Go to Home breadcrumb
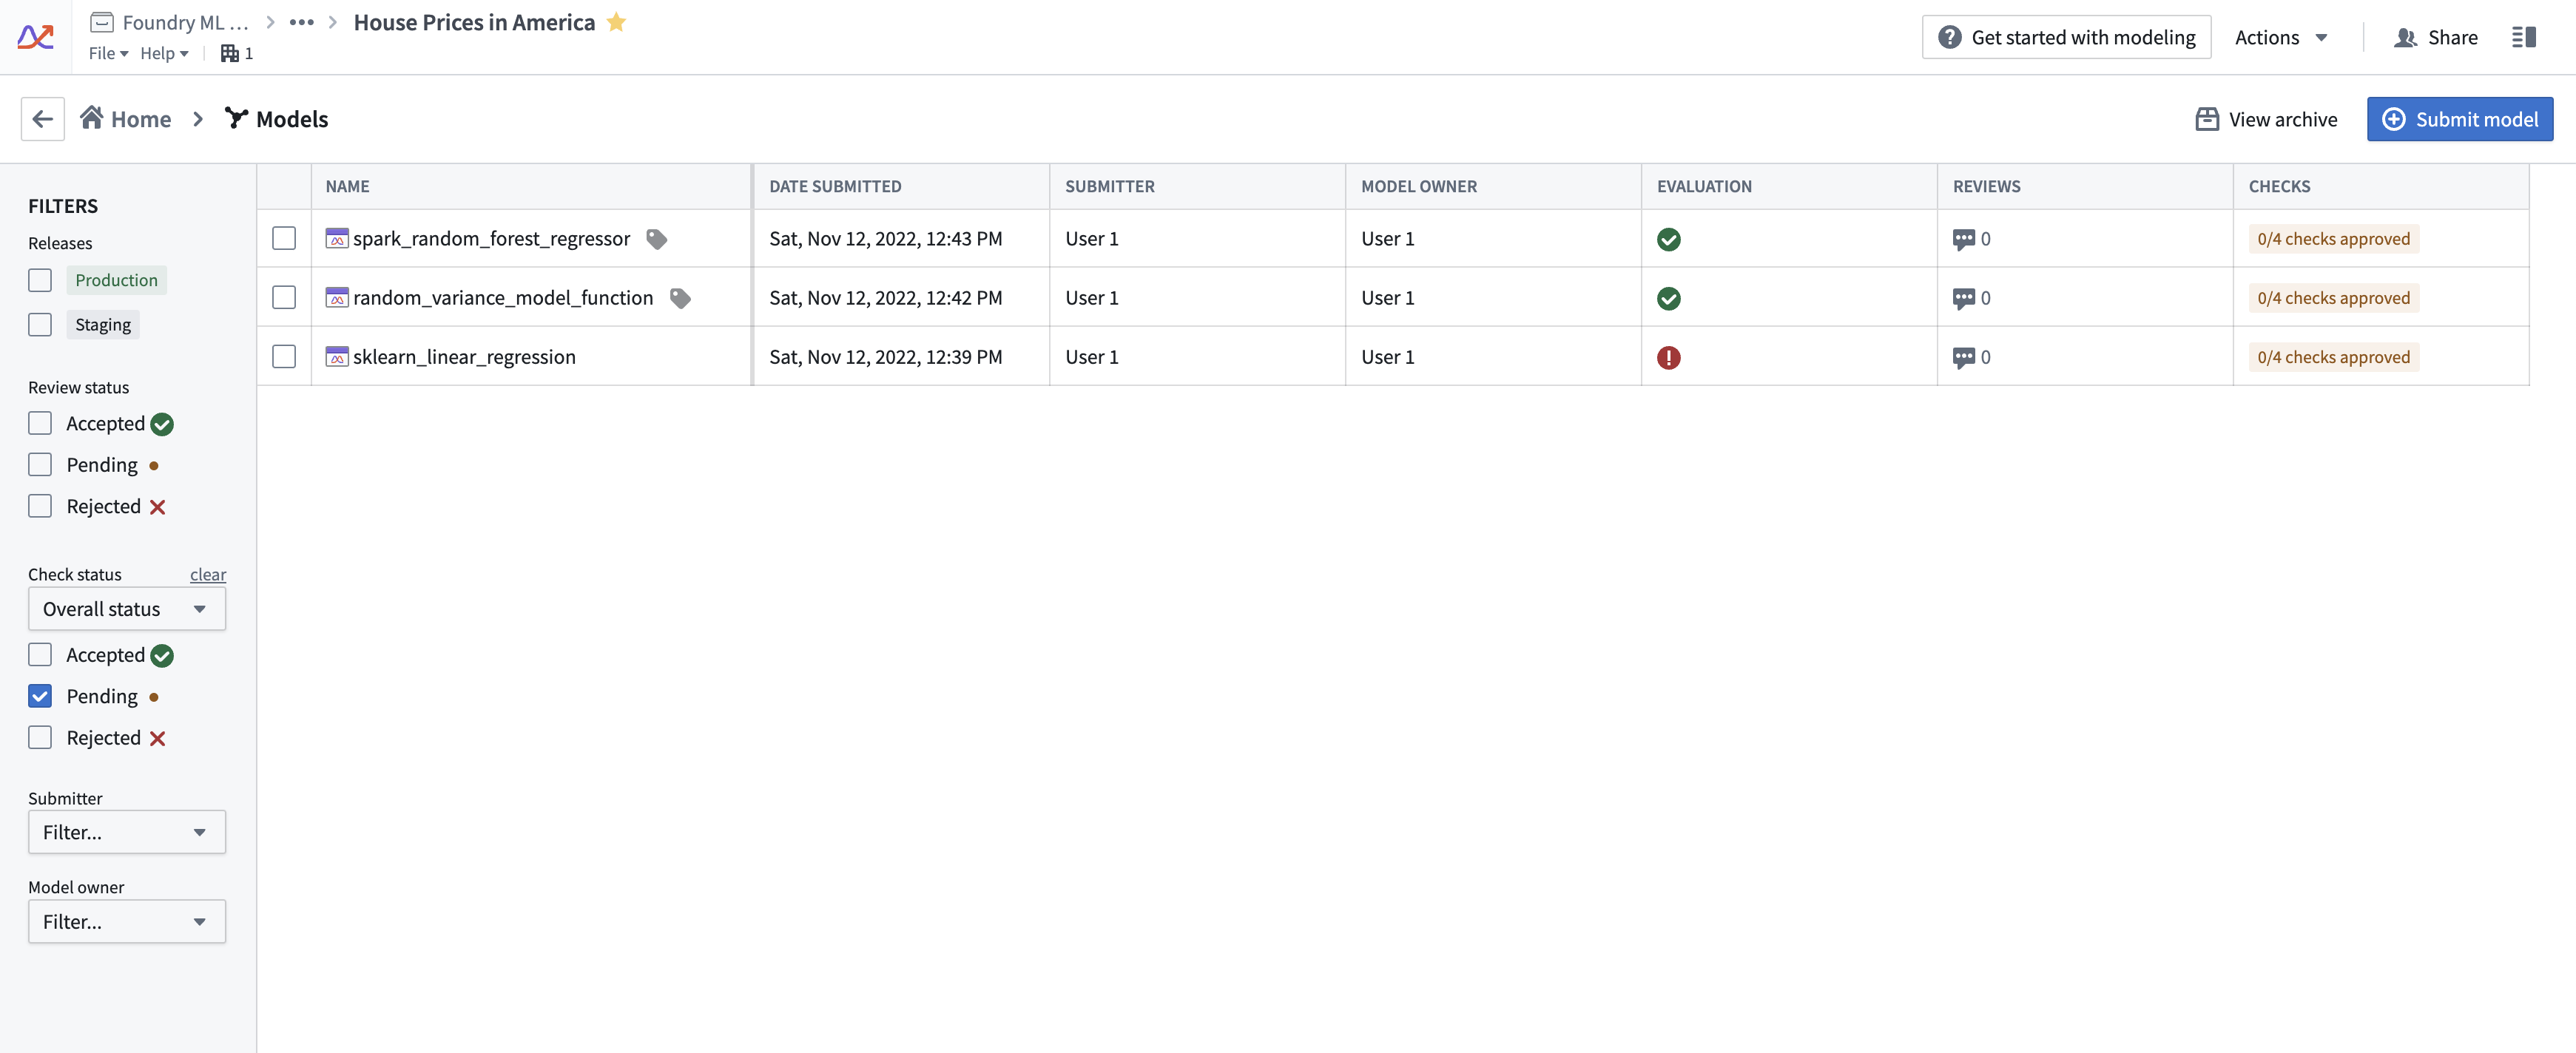This screenshot has width=2576, height=1053. coord(126,119)
